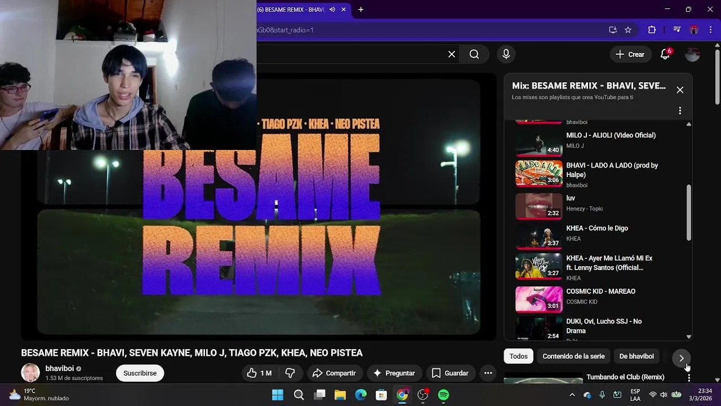Viewport: 721px width, 406px height.
Task: Open Microsoft Edge from the taskbar
Action: pos(361,395)
